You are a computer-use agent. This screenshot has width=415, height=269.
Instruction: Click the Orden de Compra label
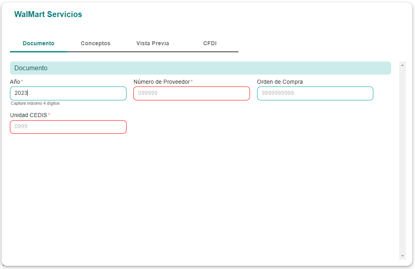point(280,82)
